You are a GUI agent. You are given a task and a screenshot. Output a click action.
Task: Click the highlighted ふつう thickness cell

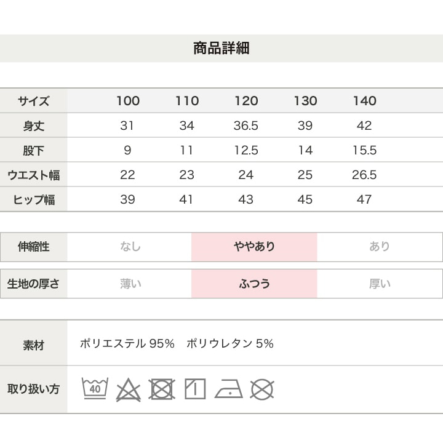pos(254,284)
